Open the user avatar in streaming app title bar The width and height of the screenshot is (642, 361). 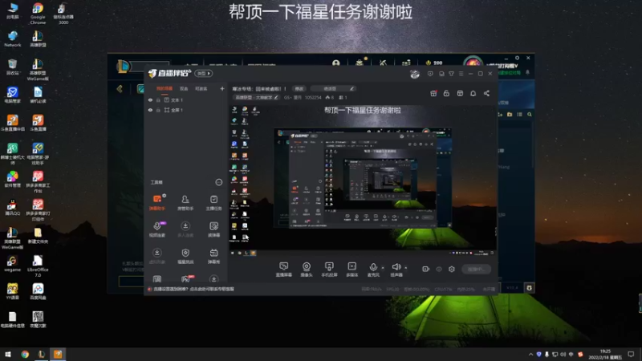[415, 74]
